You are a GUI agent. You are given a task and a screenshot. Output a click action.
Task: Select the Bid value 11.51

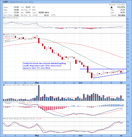[x=28, y=13]
